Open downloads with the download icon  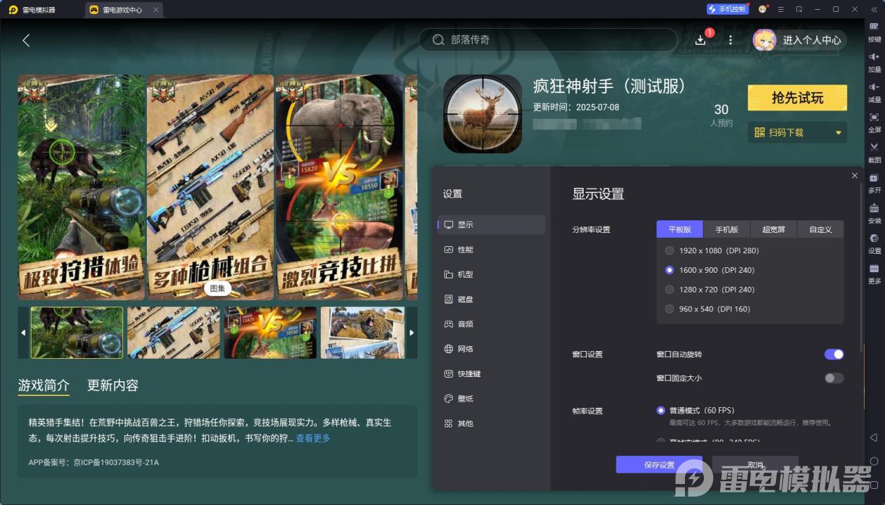[x=701, y=40]
